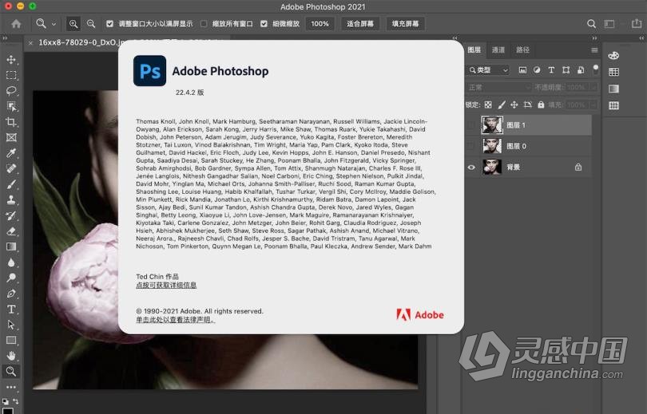
Task: Toggle lock transparent pixels
Action: tap(488, 105)
